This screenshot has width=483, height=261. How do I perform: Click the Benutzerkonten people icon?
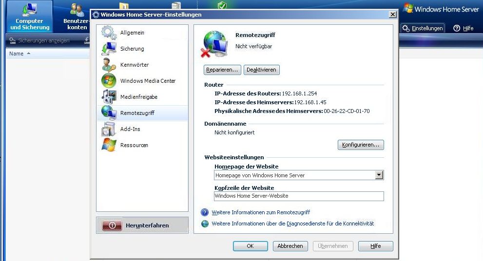[77, 10]
